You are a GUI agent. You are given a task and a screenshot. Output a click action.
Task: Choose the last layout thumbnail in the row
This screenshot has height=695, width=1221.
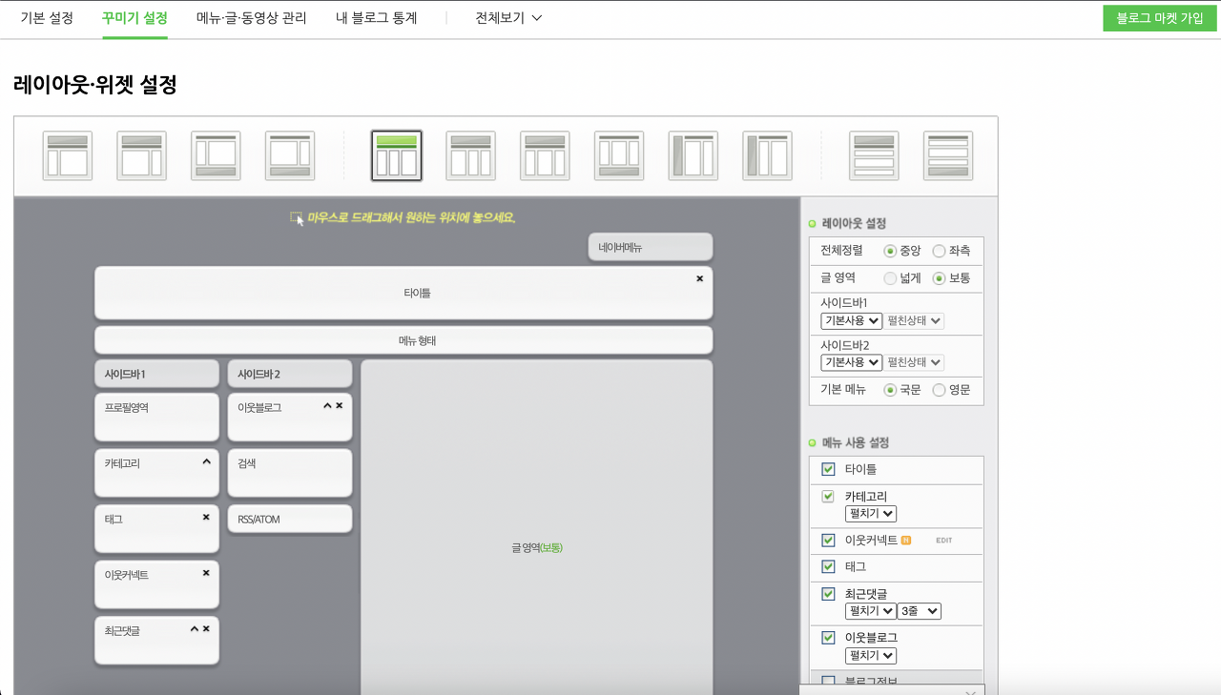coord(947,155)
